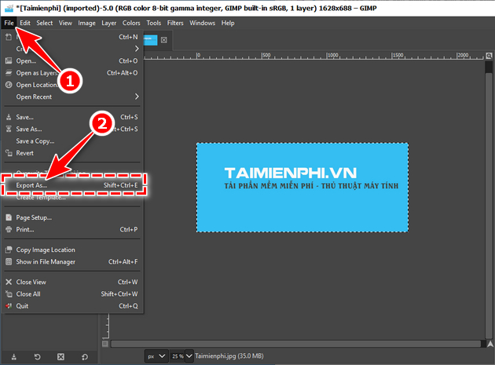Click the X icon beside Close View
The height and width of the screenshot is (365, 495).
(x=9, y=282)
